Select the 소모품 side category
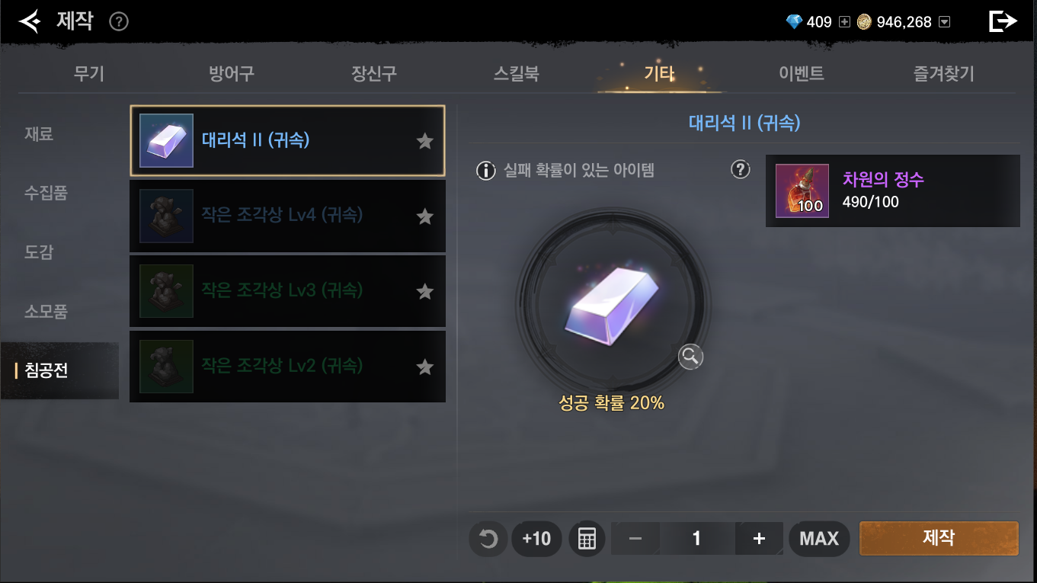1037x583 pixels. [x=46, y=311]
